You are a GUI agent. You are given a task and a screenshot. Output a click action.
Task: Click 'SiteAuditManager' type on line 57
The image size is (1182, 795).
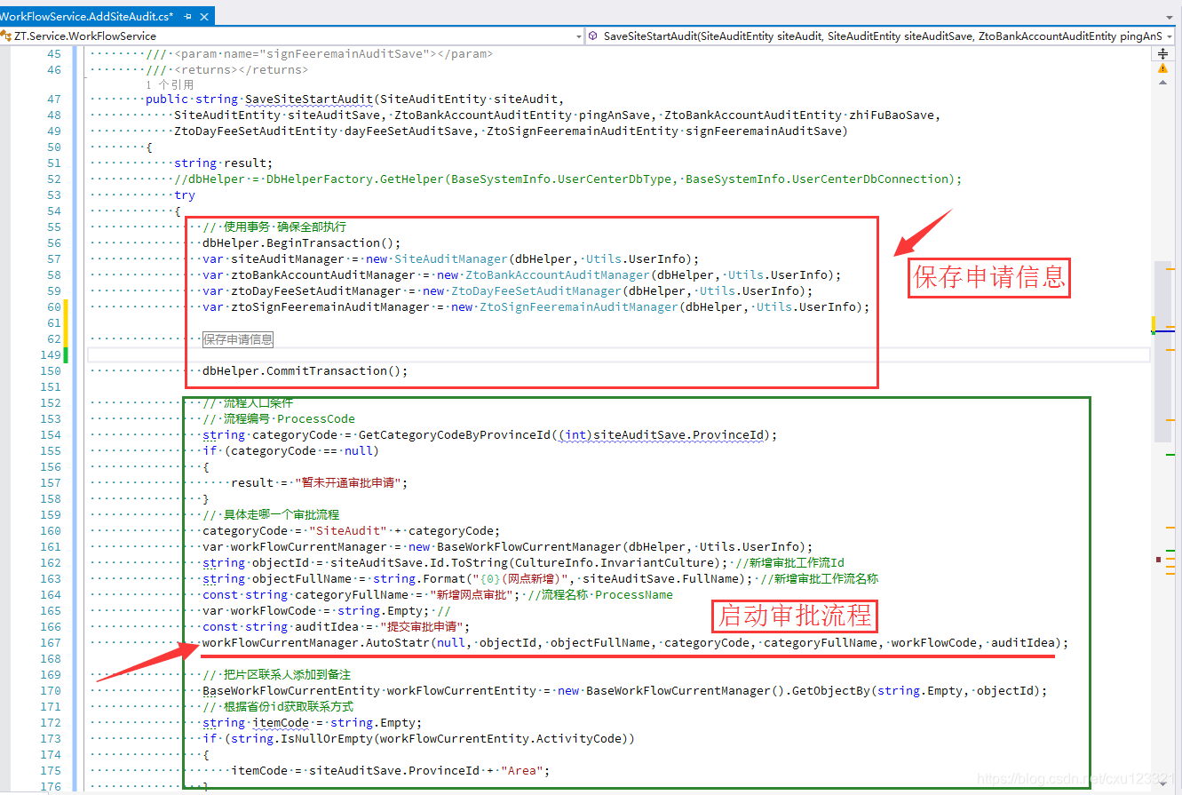coord(451,258)
